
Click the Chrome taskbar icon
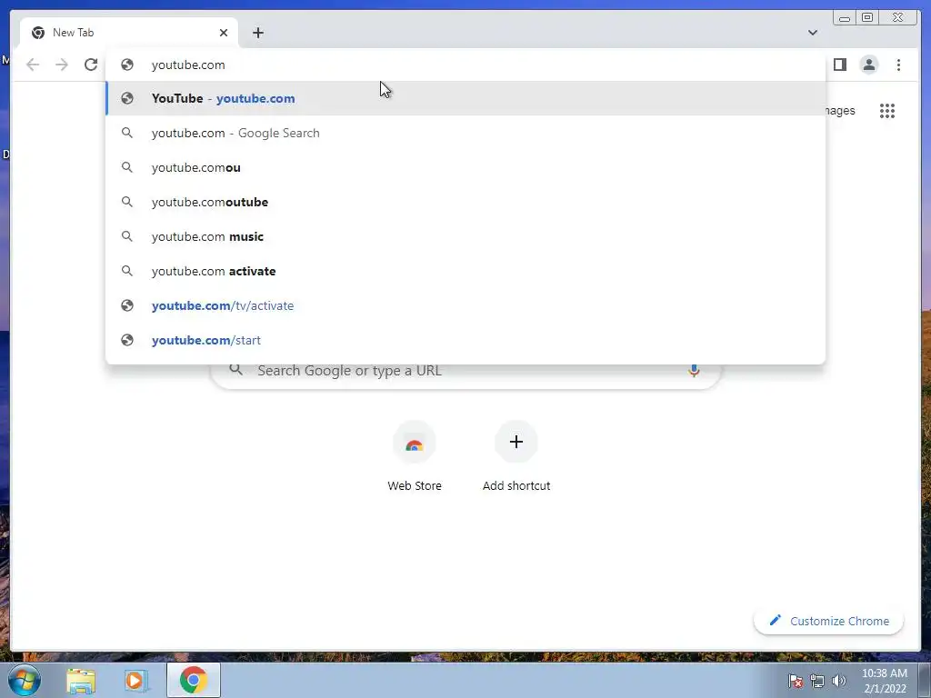pyautogui.click(x=193, y=680)
